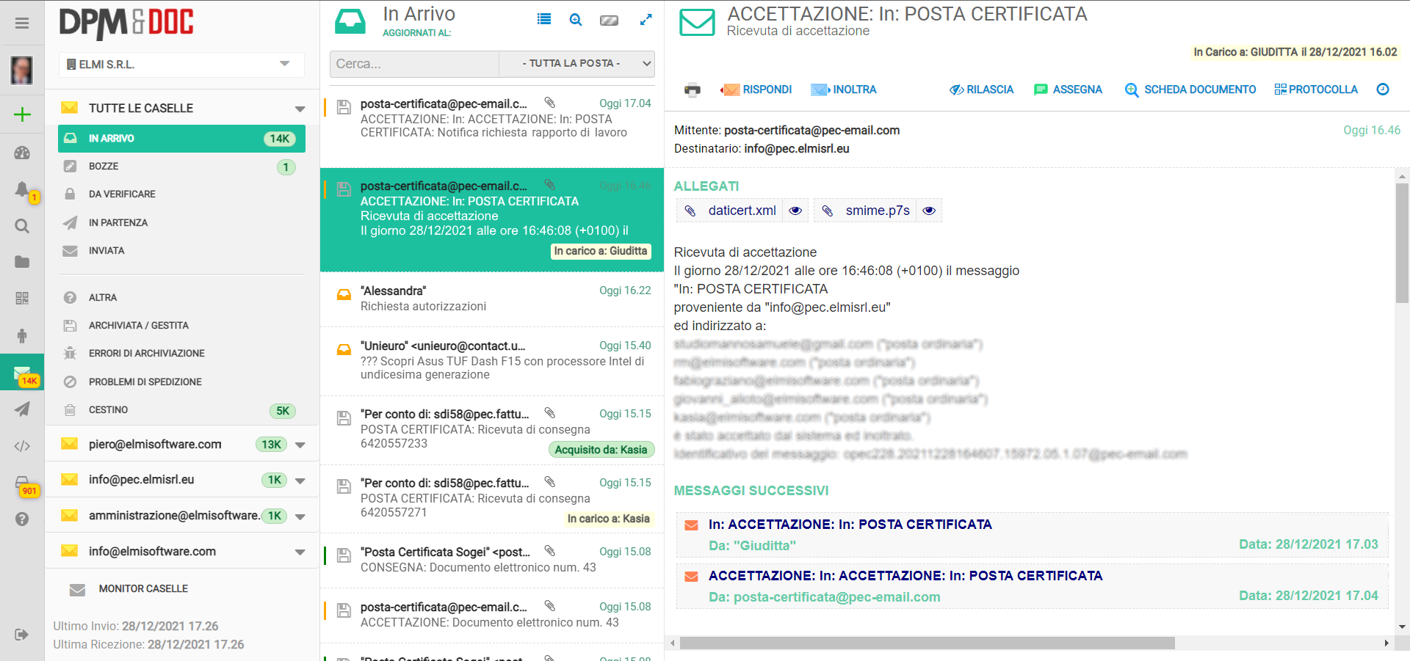Open BOZZE folder

pyautogui.click(x=181, y=167)
